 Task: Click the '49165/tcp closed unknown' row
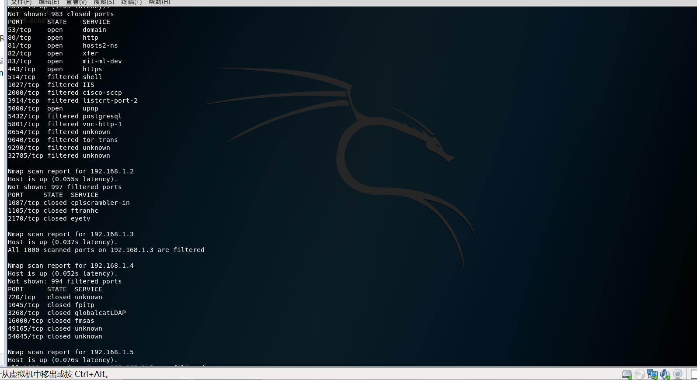click(55, 328)
